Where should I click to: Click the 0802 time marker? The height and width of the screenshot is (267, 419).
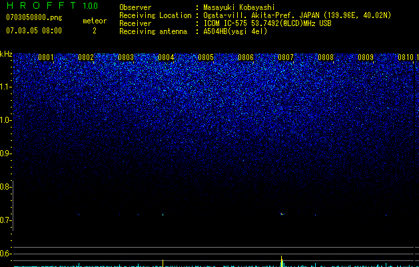(86, 57)
